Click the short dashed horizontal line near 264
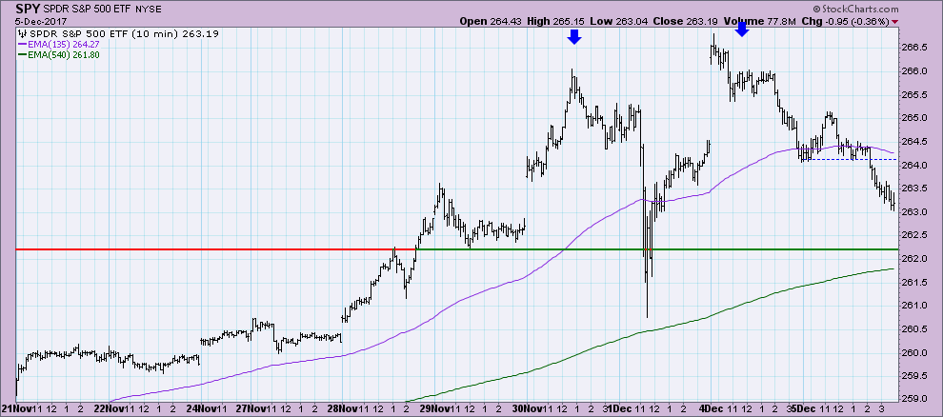Image resolution: width=943 pixels, height=417 pixels. coord(848,160)
